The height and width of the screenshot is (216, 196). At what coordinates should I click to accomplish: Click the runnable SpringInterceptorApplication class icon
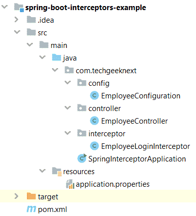(82, 158)
